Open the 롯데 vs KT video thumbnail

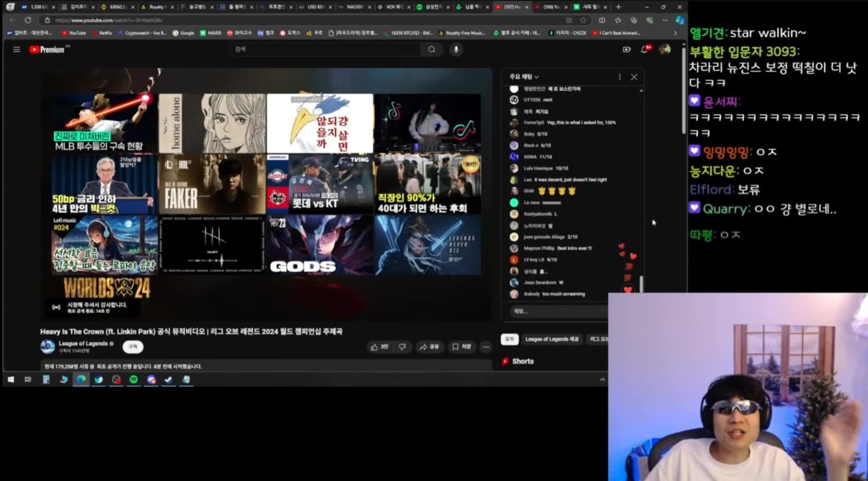pos(320,184)
